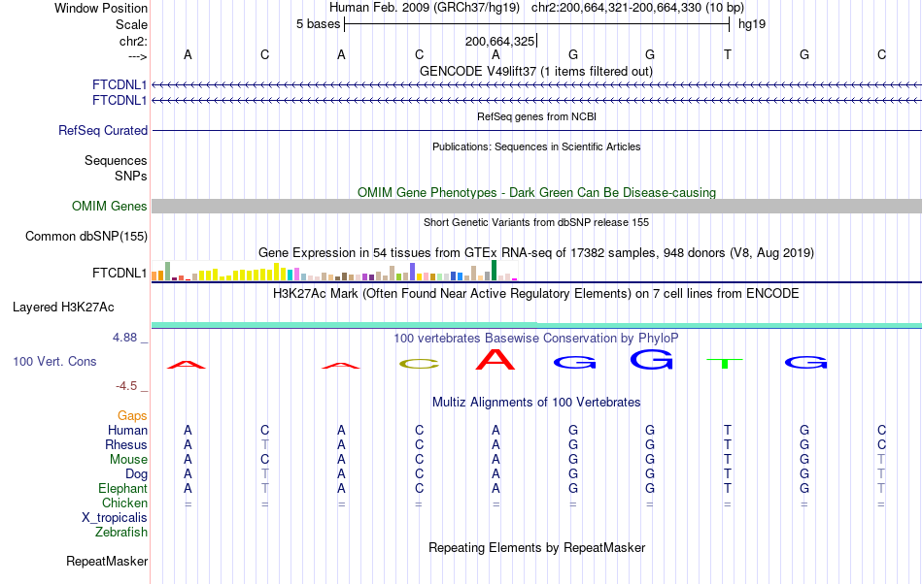The image size is (923, 584).
Task: Select the Dog alignment row label
Action: [136, 474]
